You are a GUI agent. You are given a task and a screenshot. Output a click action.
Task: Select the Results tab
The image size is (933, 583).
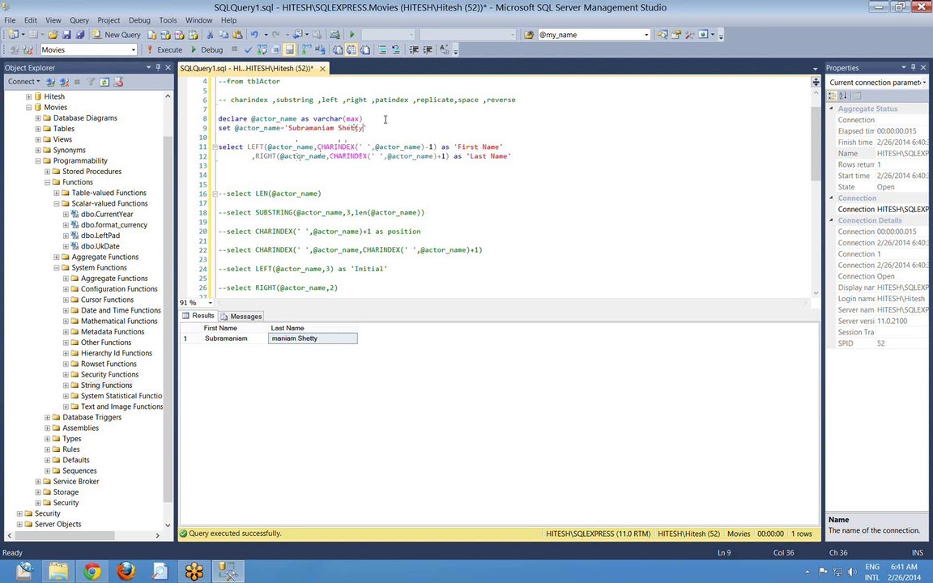click(198, 316)
